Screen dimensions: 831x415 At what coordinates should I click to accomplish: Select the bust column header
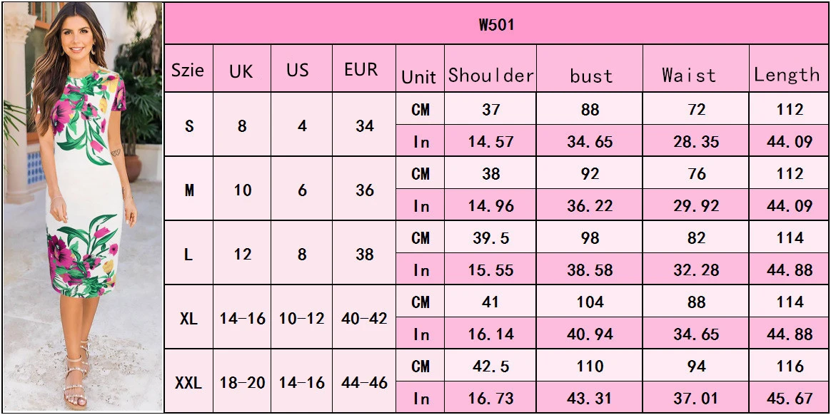coord(590,76)
